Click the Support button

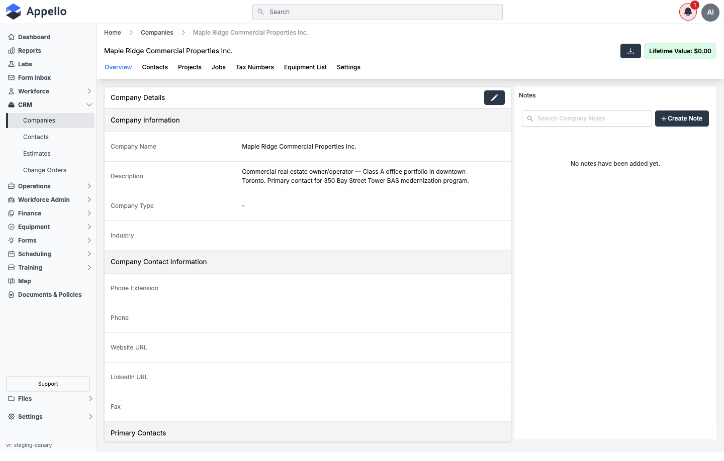click(x=48, y=384)
